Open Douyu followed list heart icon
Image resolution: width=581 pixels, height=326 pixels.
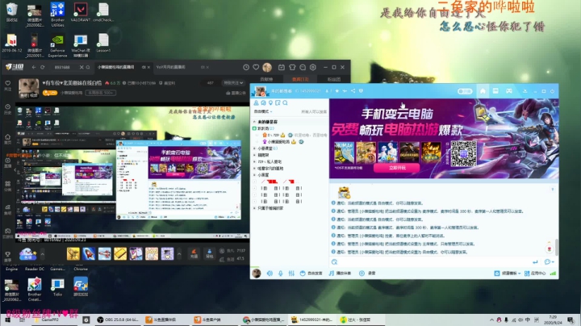256,67
